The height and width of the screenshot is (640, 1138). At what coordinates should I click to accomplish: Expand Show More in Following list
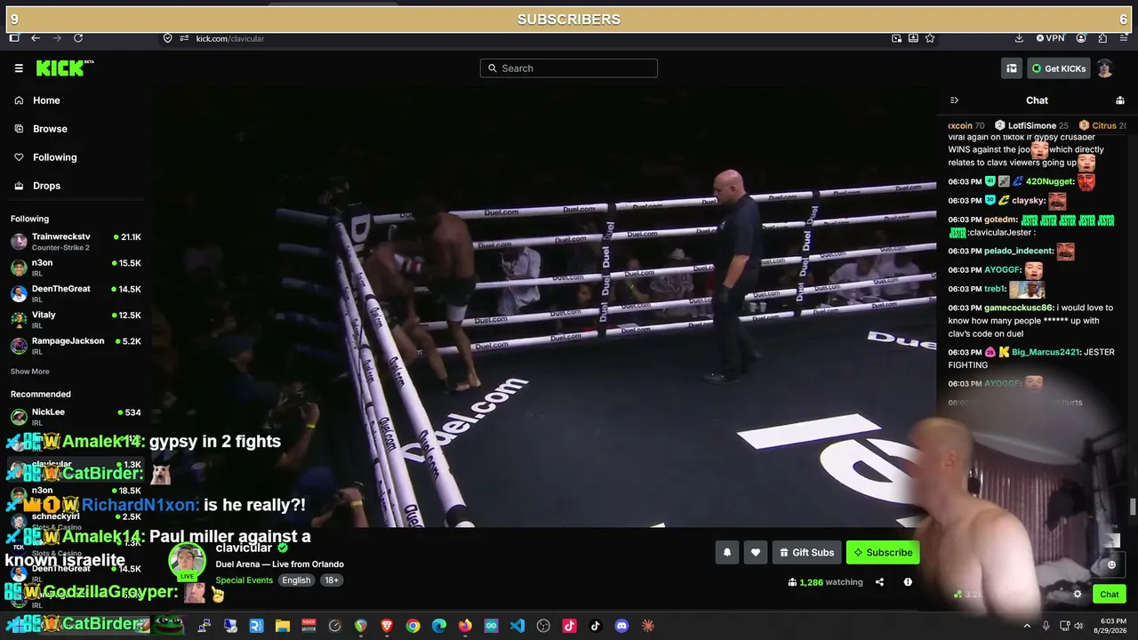(x=30, y=372)
